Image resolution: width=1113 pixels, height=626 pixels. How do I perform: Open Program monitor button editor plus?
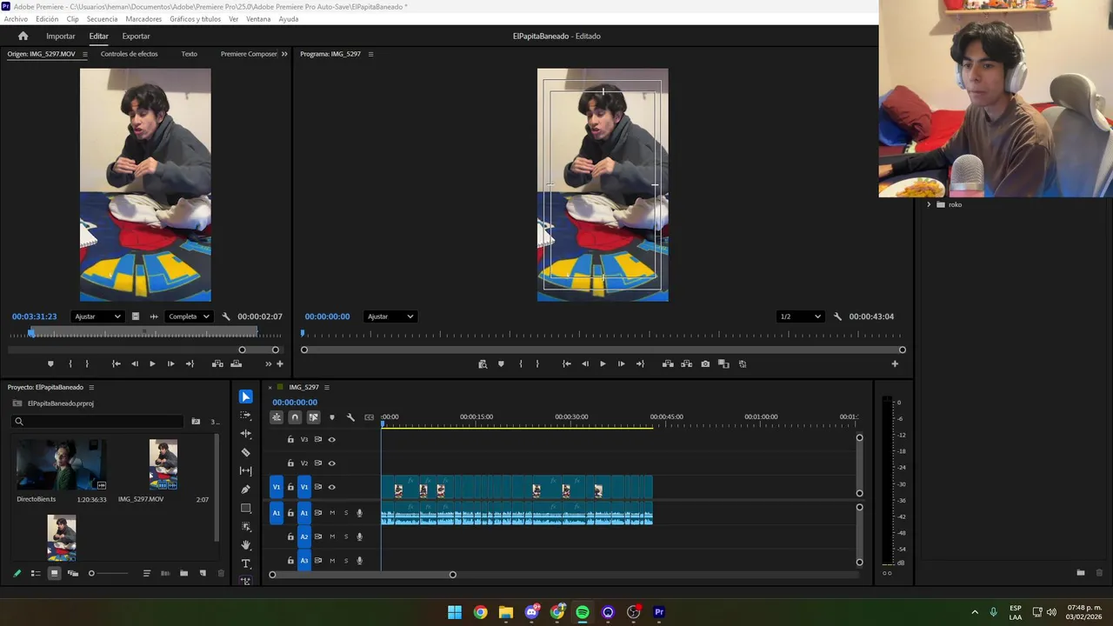[x=895, y=363]
